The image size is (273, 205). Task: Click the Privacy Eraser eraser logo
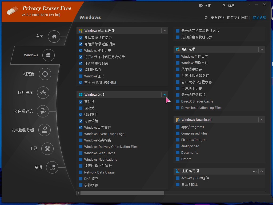coord(12,11)
